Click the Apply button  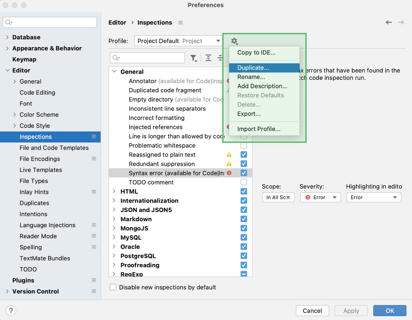pyautogui.click(x=351, y=310)
